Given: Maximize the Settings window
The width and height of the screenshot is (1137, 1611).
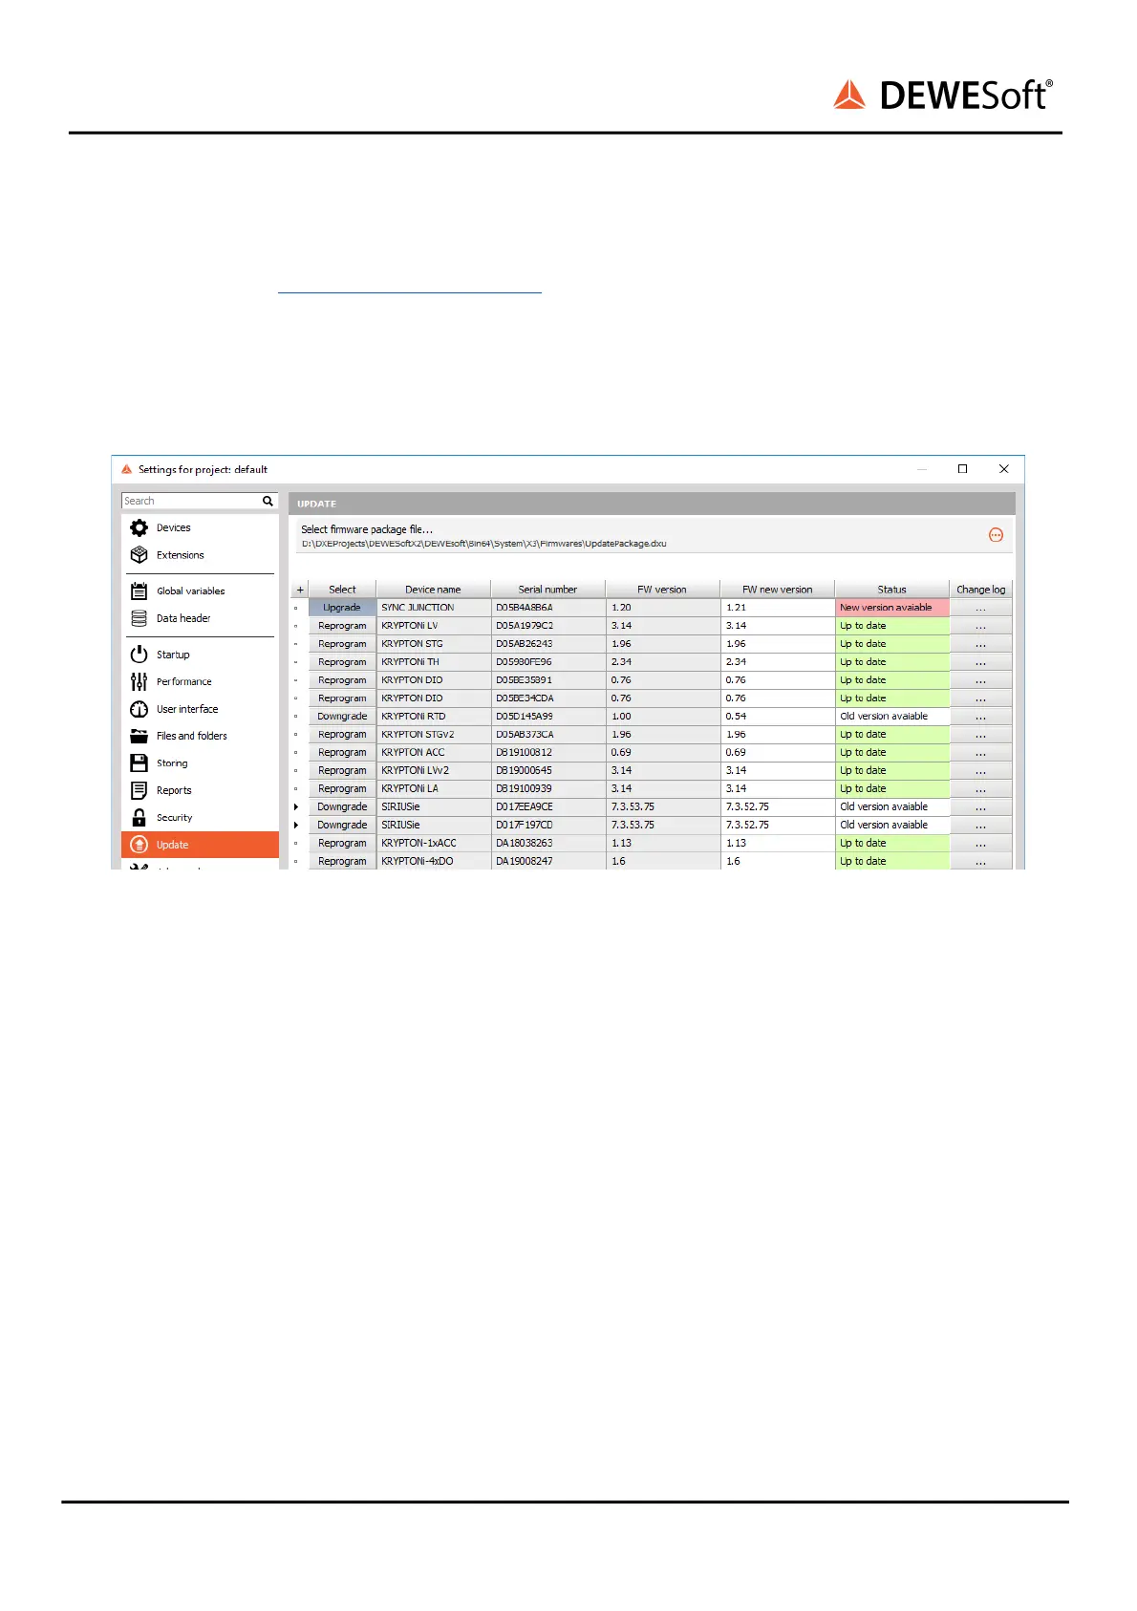Looking at the screenshot, I should tap(962, 469).
